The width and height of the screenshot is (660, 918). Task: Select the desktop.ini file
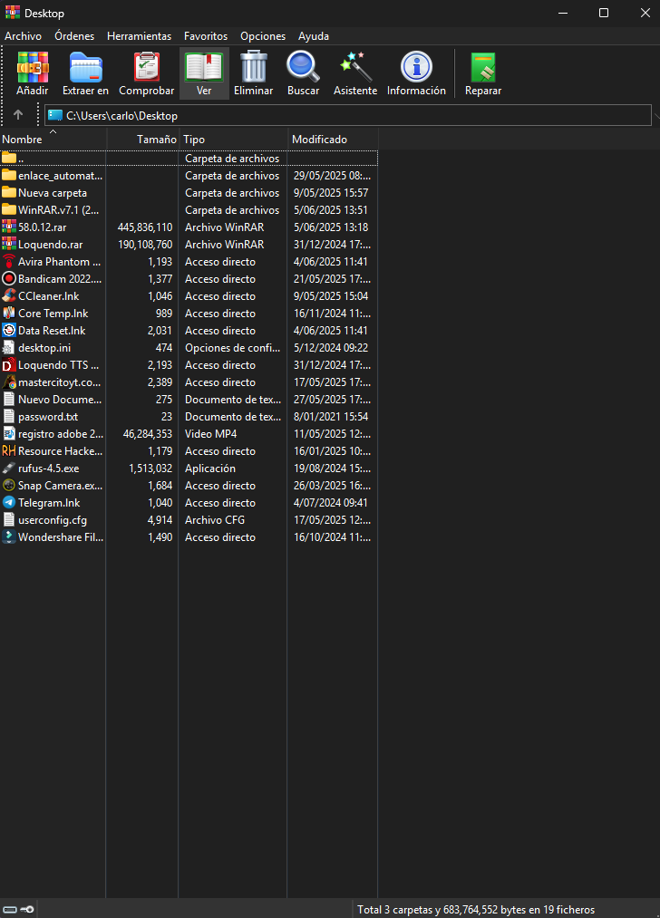coord(189,348)
